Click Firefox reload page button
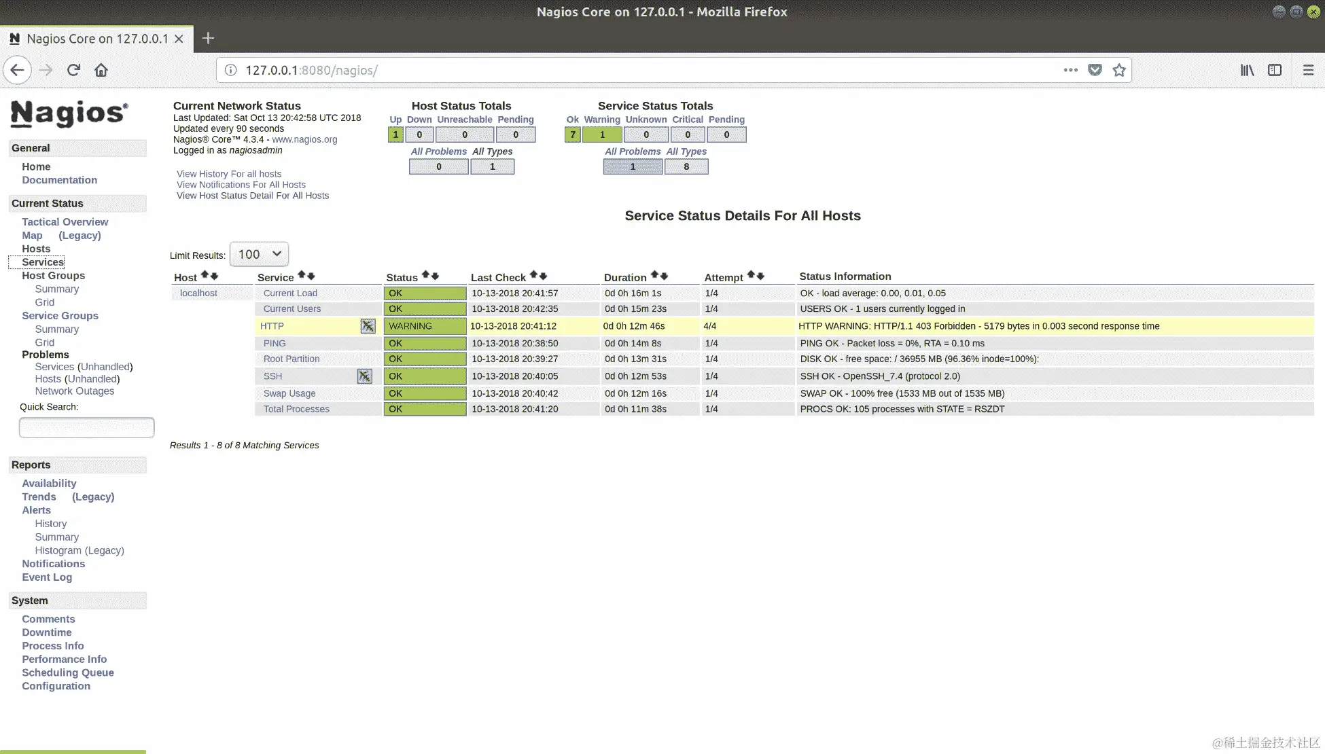 (x=73, y=70)
